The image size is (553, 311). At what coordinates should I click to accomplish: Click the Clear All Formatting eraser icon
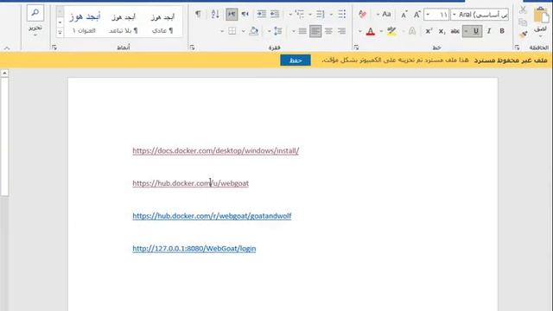(x=362, y=14)
